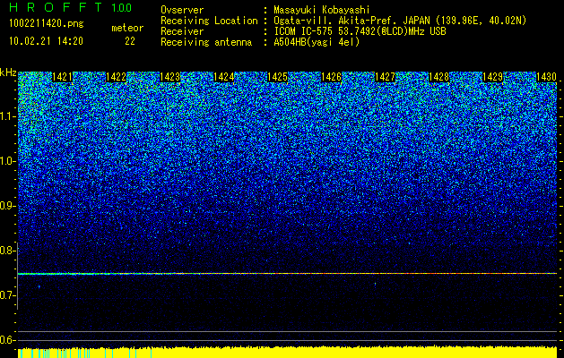Click the Receiving antenna label
This screenshot has width=564, height=358.
click(206, 42)
